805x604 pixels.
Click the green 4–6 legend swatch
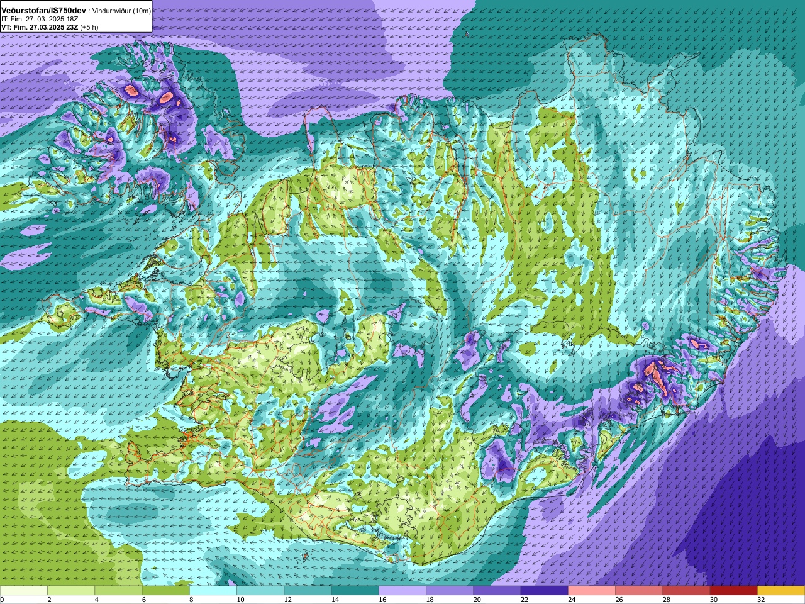pos(118,590)
